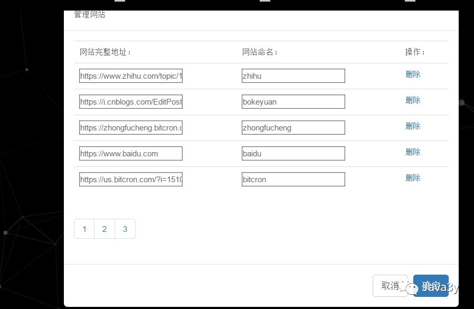The height and width of the screenshot is (309, 474).
Task: Click the bitcron site name field
Action: [x=293, y=179]
